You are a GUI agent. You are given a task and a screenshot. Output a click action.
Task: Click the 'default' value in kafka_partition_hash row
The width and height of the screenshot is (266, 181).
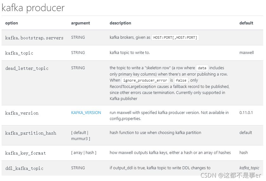point(245,132)
